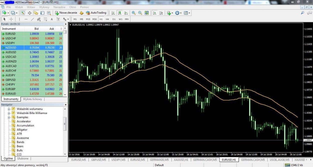Select the Fibonacci retracement tool

coord(45,19)
